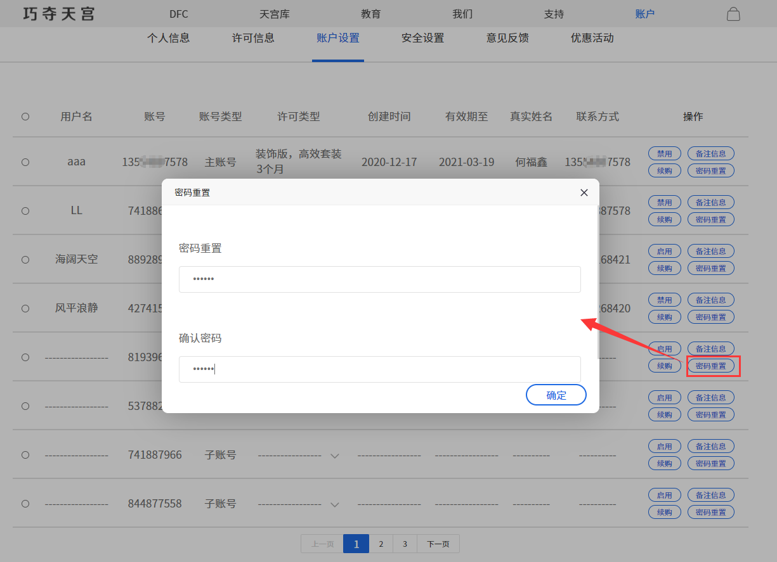777x562 pixels.
Task: Close the 密码重置 dialog with X
Action: (x=584, y=193)
